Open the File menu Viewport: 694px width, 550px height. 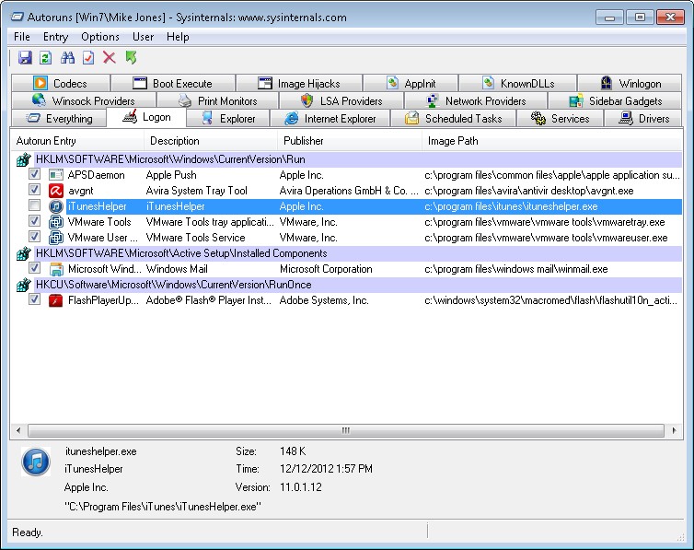point(22,37)
